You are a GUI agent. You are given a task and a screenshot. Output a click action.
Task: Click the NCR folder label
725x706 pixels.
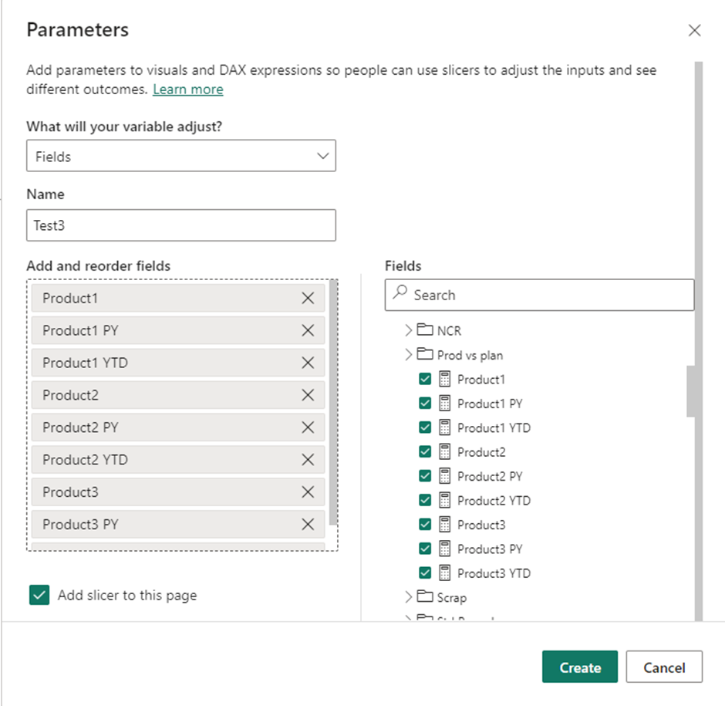[x=449, y=331]
